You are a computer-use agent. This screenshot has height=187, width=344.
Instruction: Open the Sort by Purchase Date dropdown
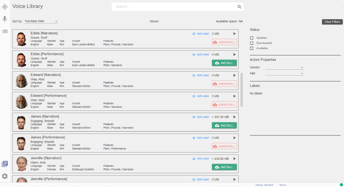[x=41, y=21]
